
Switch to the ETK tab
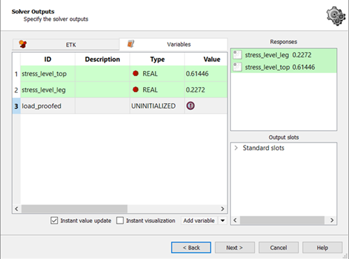[x=66, y=45]
